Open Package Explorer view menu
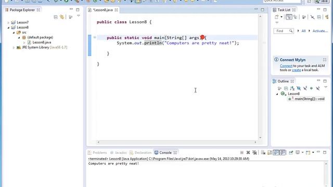333x187 pixels. pyautogui.click(x=79, y=16)
